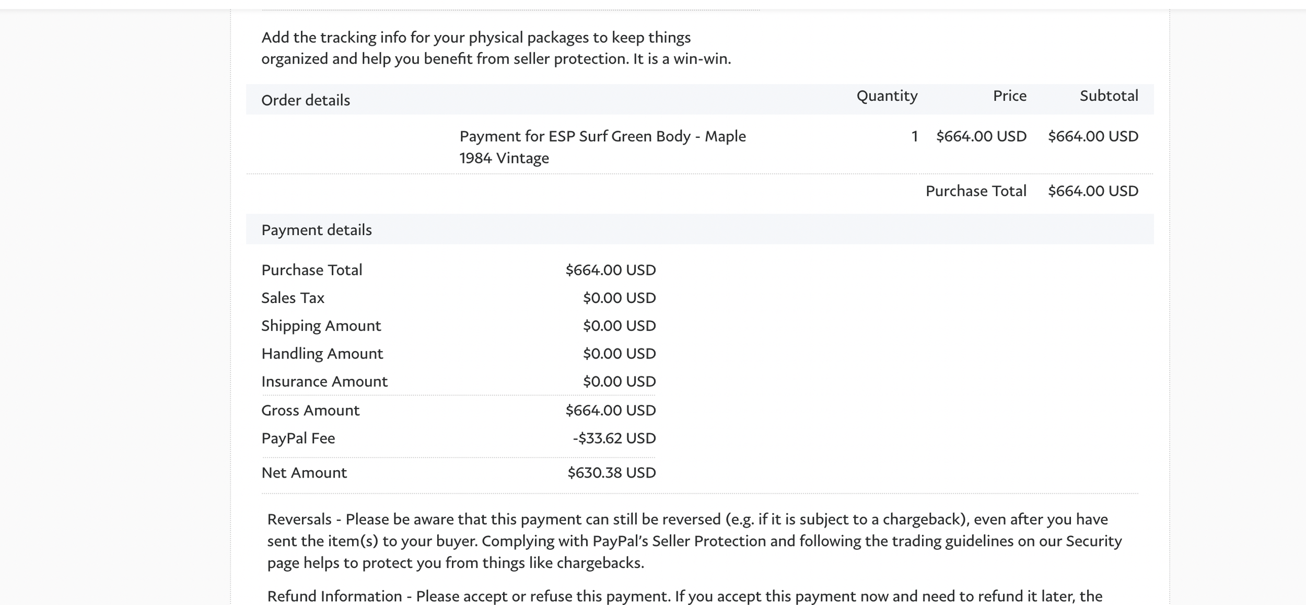Click the Purchase Total label under order details

tap(975, 191)
